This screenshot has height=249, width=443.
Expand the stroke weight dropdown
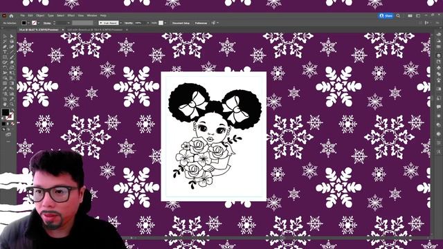tap(69, 23)
